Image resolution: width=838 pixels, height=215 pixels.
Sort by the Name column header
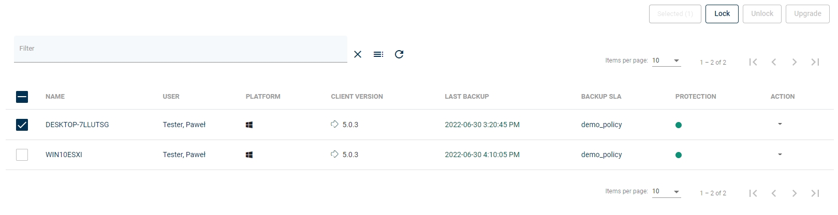[x=55, y=97]
